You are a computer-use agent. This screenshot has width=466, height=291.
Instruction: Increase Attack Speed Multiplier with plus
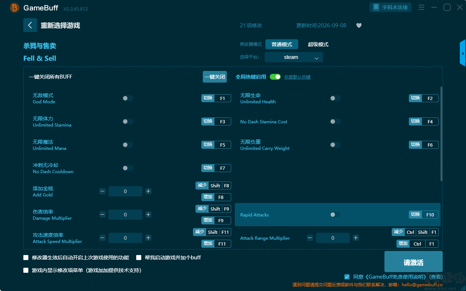point(148,238)
